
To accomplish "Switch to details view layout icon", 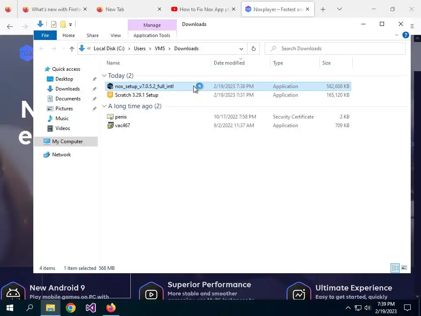I will click(395, 268).
